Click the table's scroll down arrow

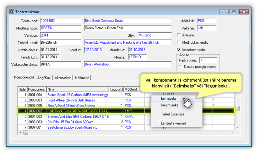click(237, 127)
